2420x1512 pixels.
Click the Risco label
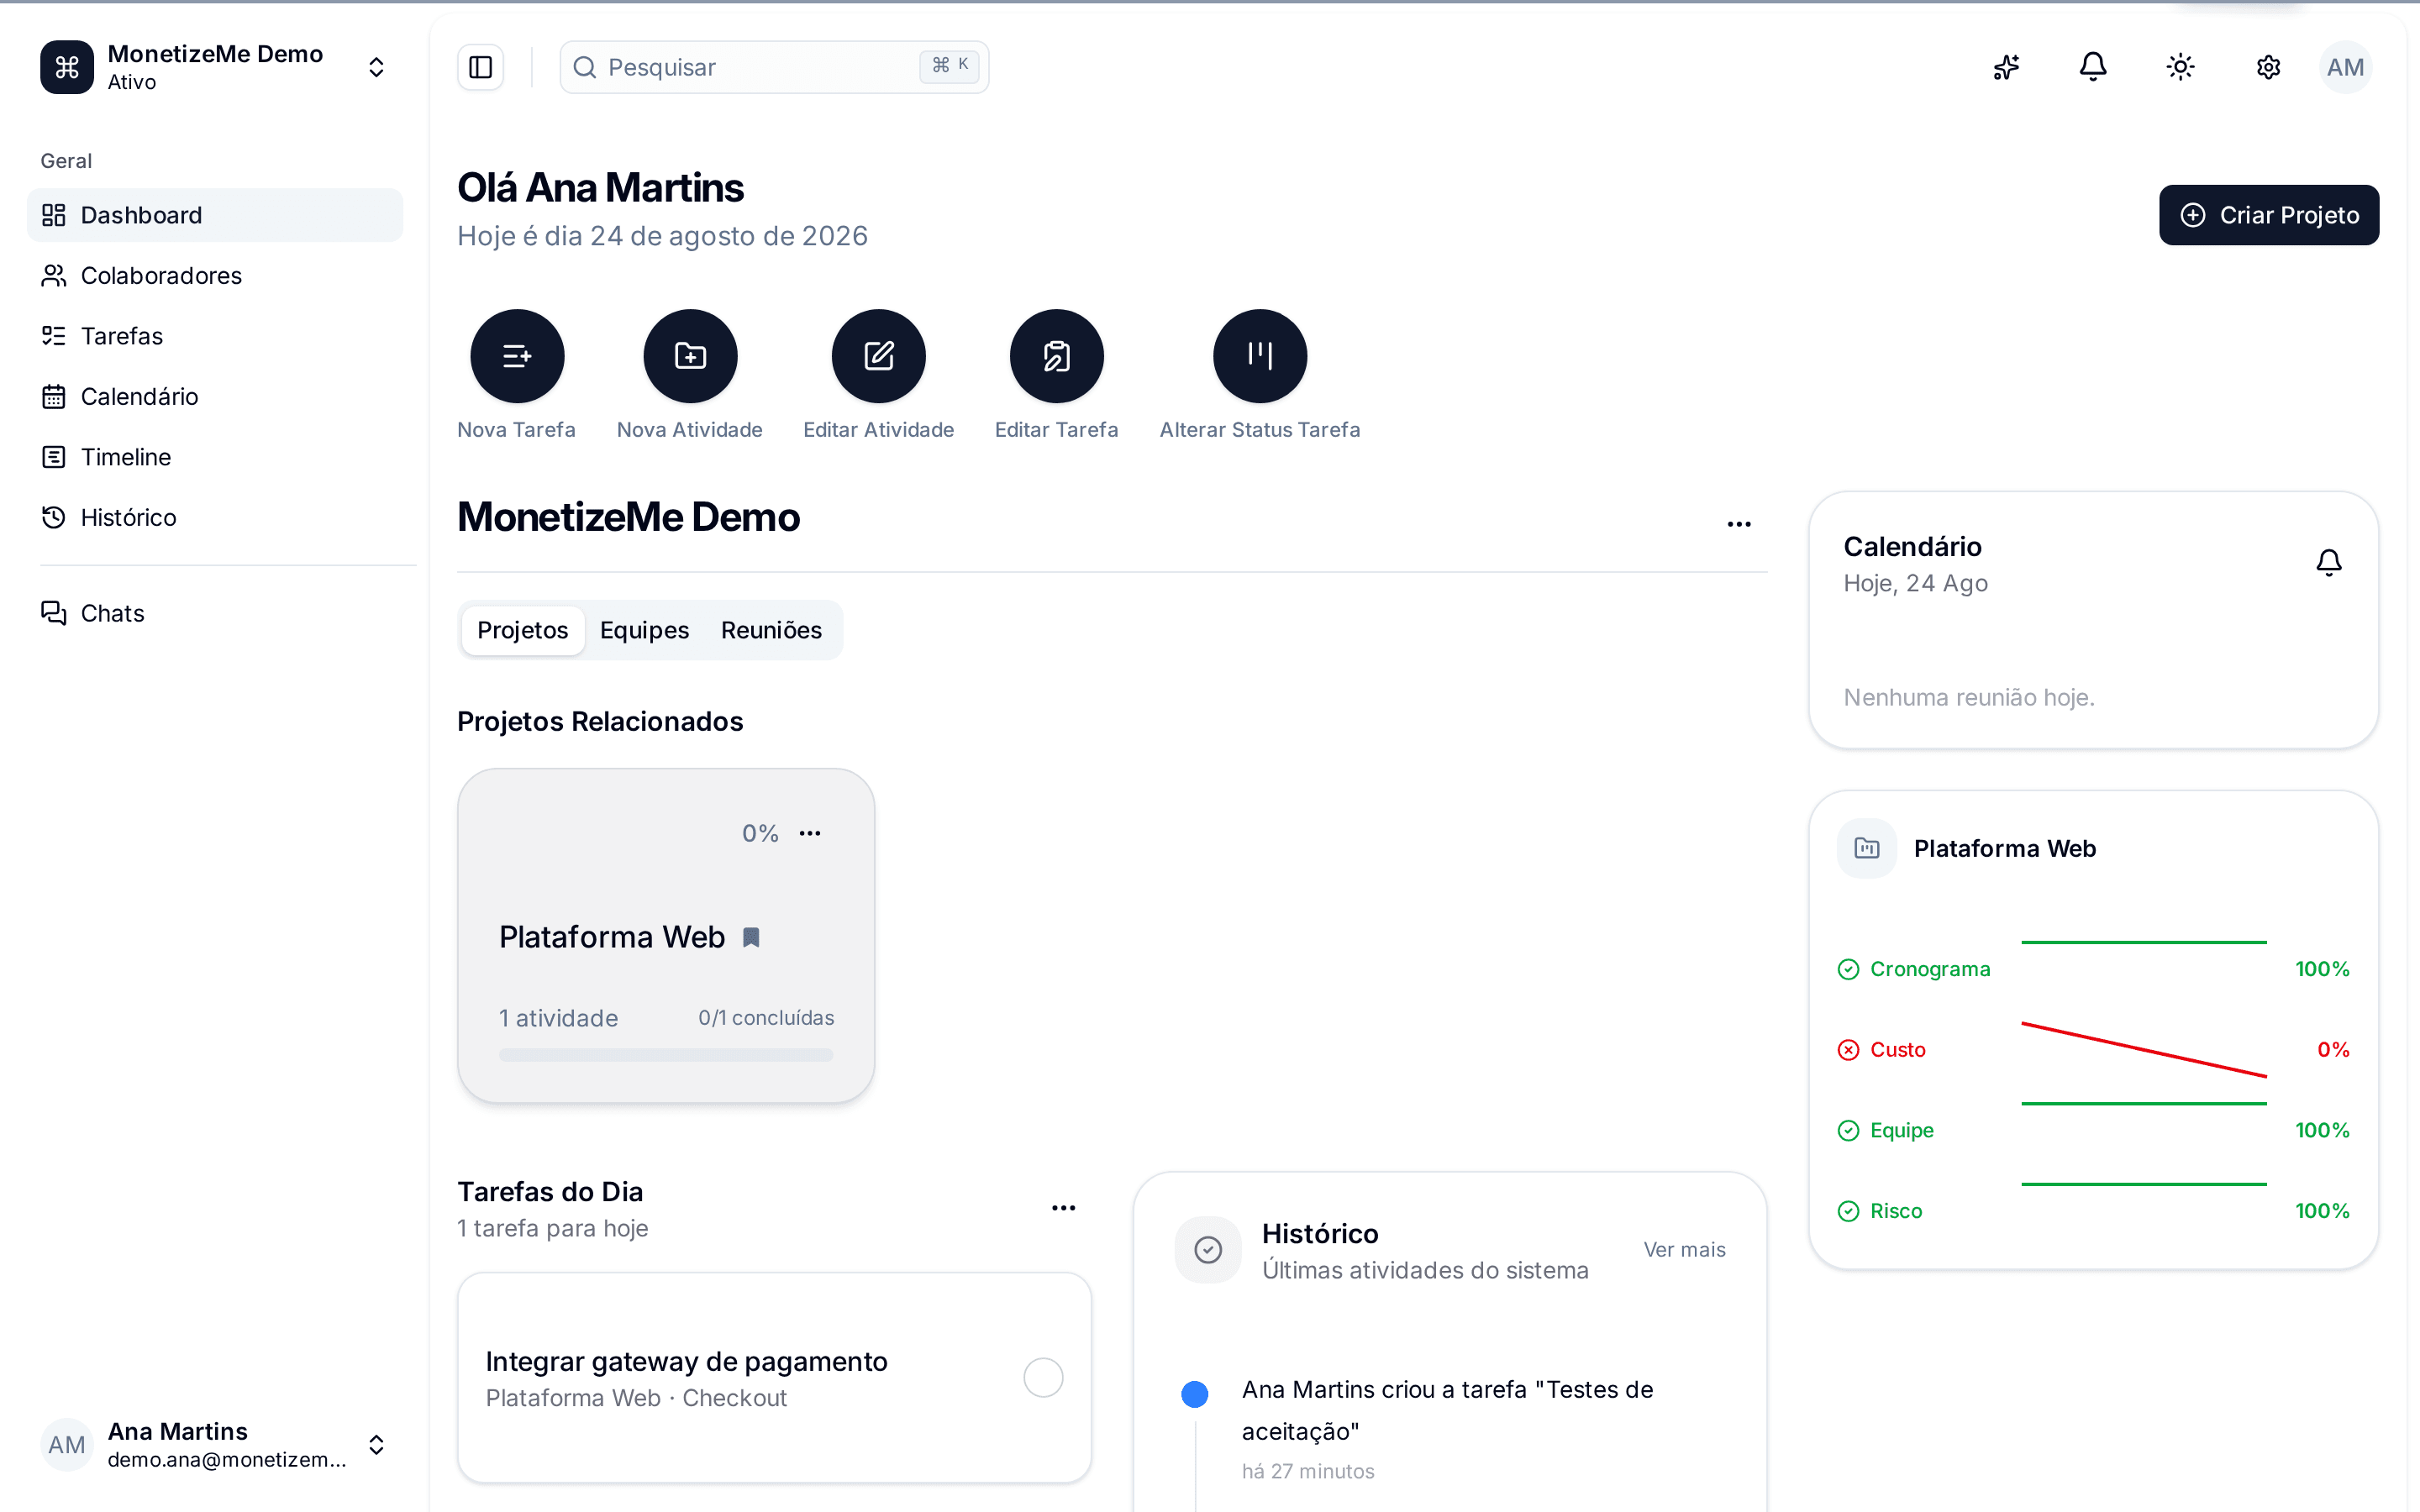tap(1896, 1211)
